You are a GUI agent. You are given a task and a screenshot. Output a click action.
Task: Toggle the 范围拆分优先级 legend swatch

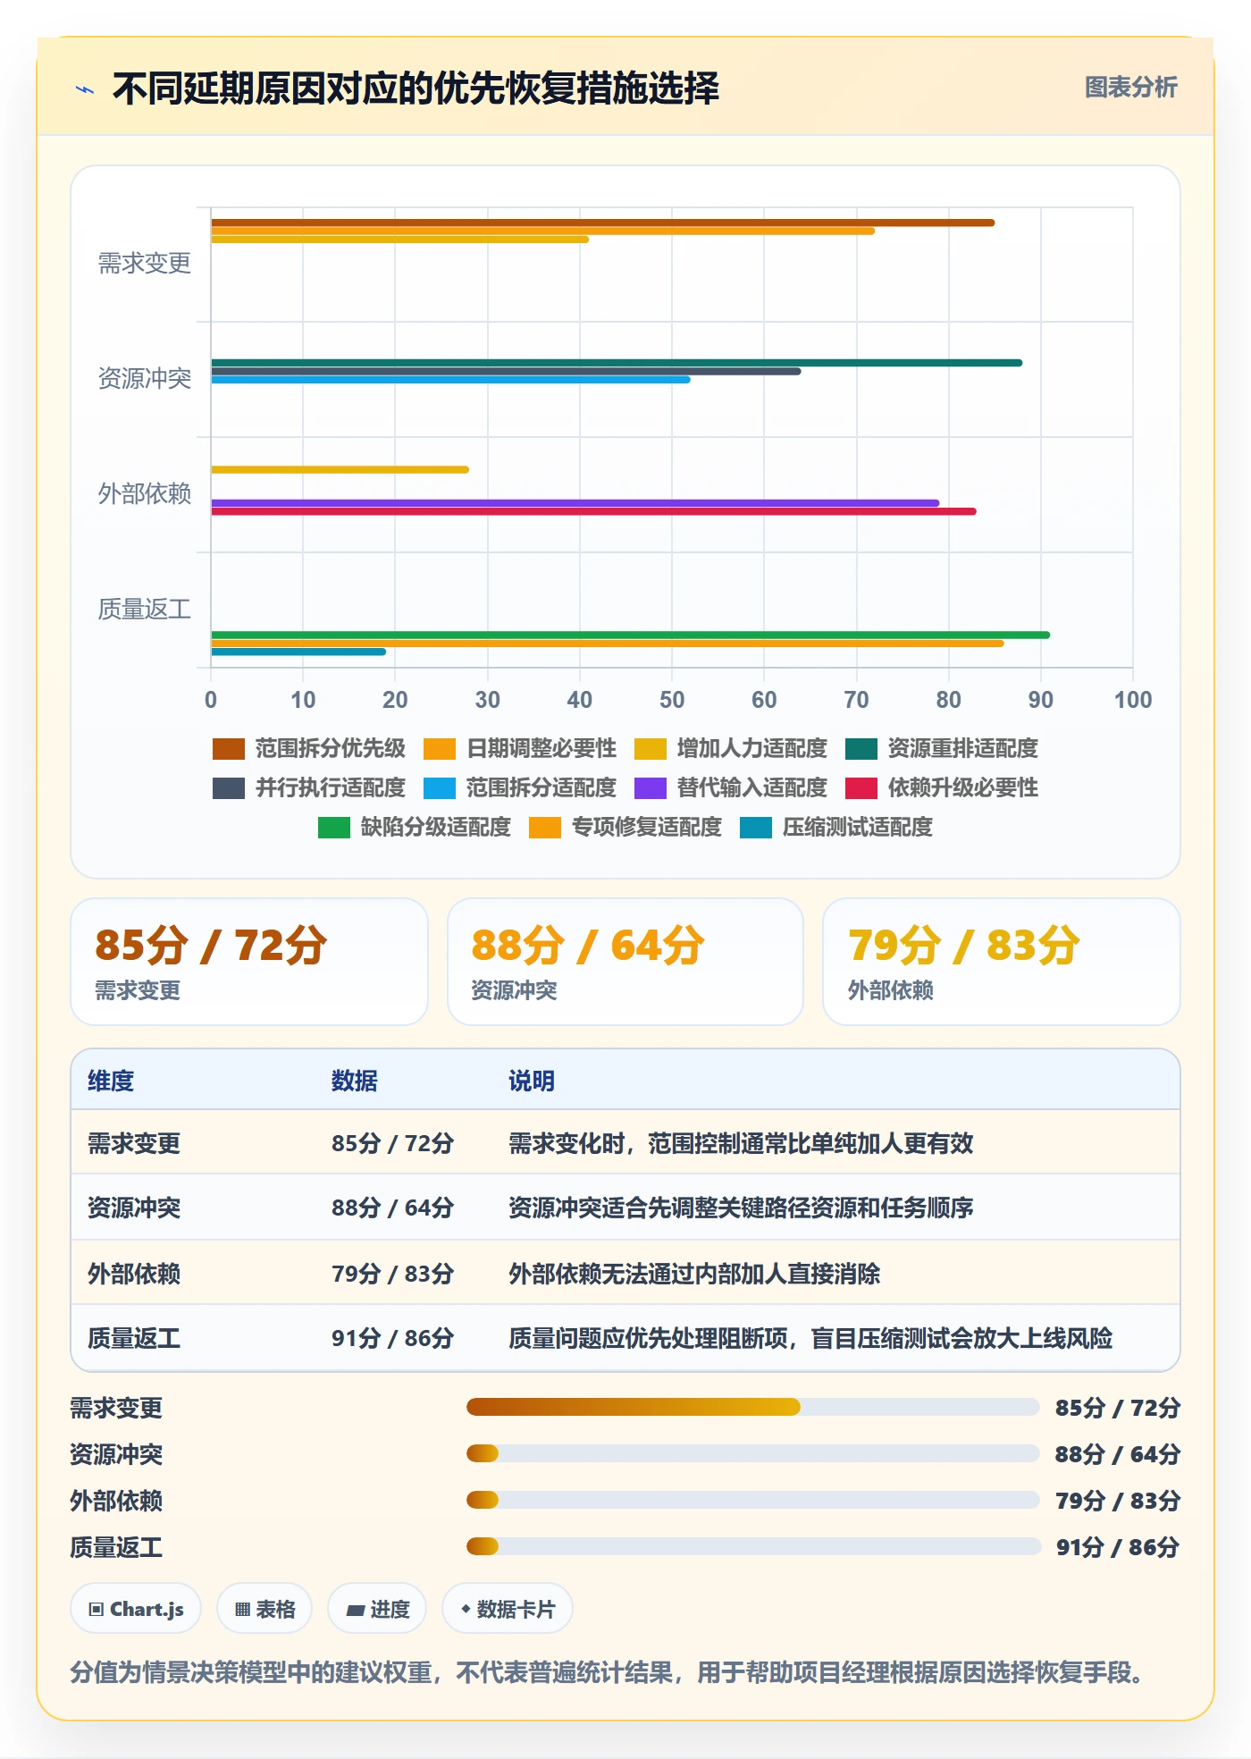(228, 748)
